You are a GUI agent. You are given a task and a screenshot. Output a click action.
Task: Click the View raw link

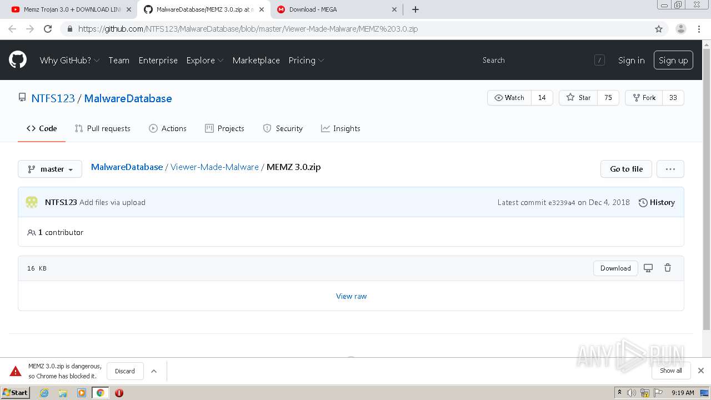(x=351, y=296)
